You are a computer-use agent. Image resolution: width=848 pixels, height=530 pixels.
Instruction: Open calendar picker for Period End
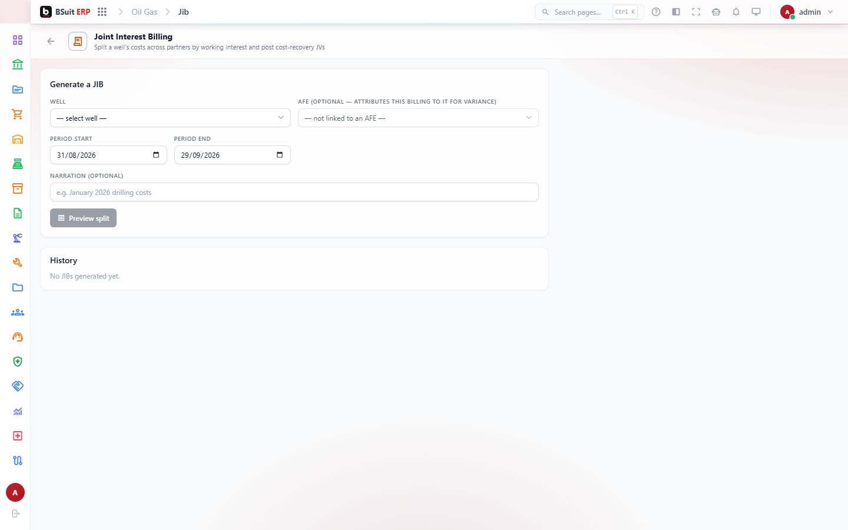[x=280, y=155]
